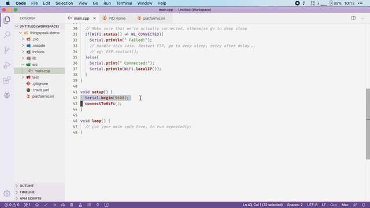This screenshot has width=370, height=208.
Task: Open the Run menu
Action: pos(107,3)
